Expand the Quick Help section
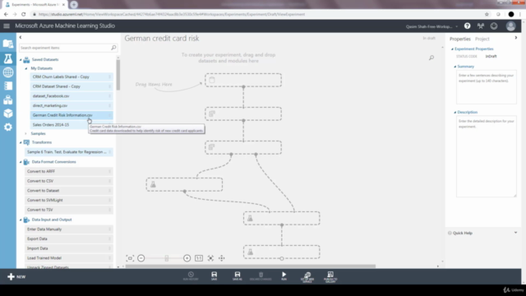The width and height of the screenshot is (526, 296). 515,233
